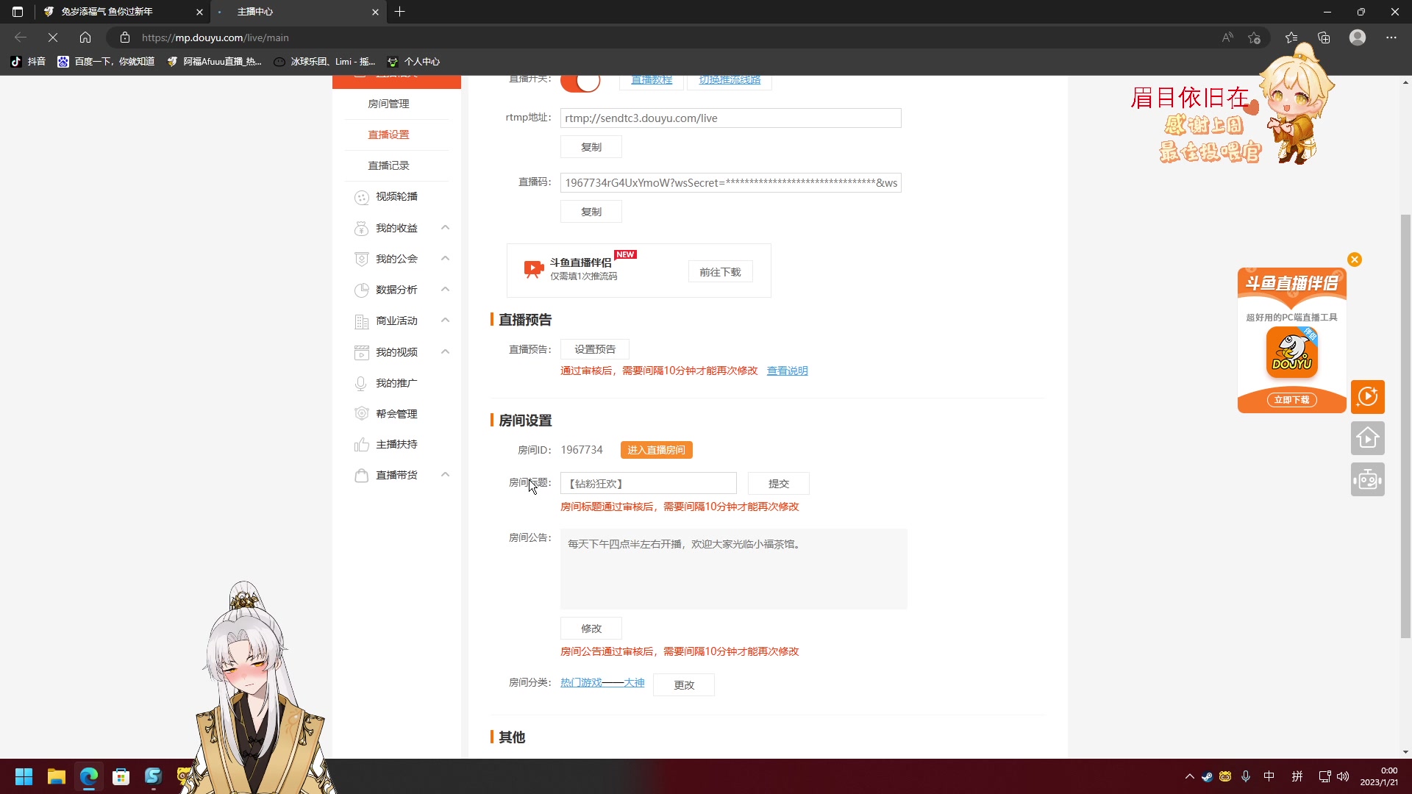The image size is (1412, 794).
Task: Toggle the live broadcast switch
Action: pos(580,82)
